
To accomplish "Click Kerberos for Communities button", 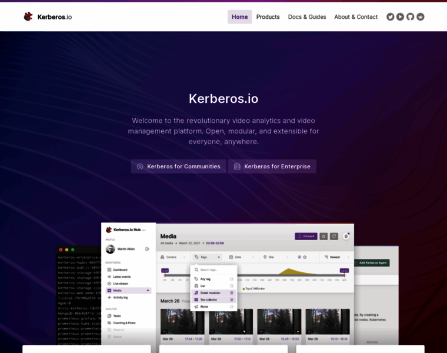I will click(x=178, y=166).
